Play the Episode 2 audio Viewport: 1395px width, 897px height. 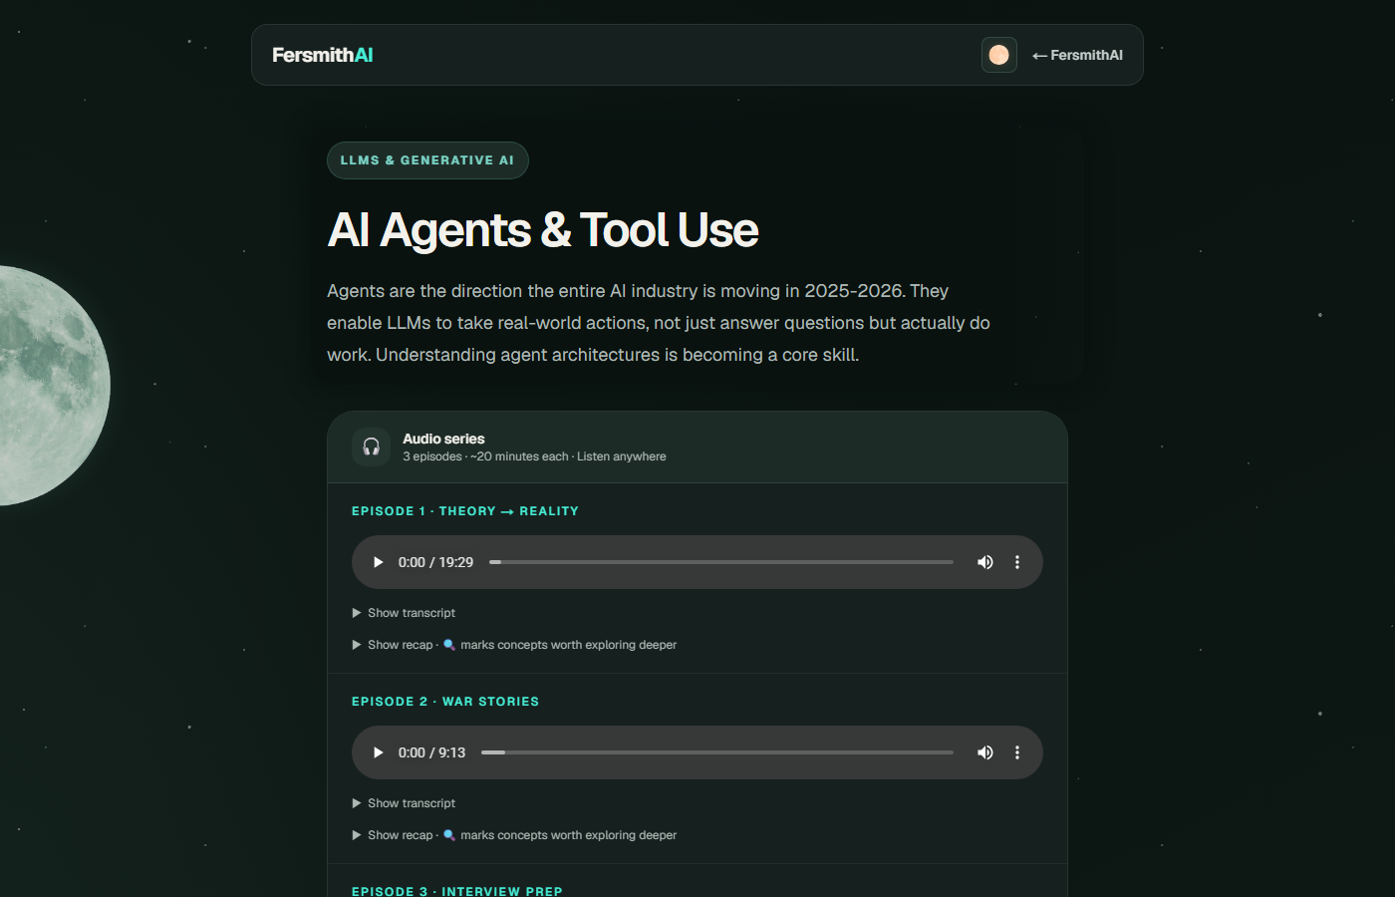tap(378, 752)
